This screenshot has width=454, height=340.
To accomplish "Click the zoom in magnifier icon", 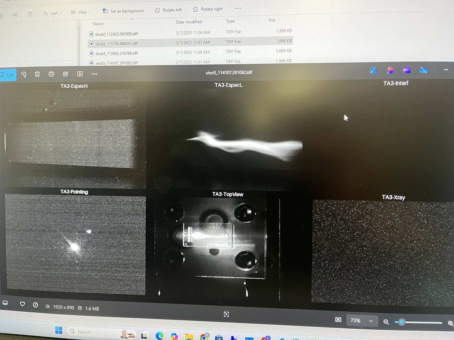I will (x=451, y=323).
